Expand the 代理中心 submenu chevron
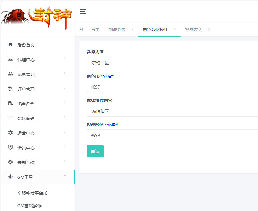The image size is (258, 211). (x=65, y=59)
